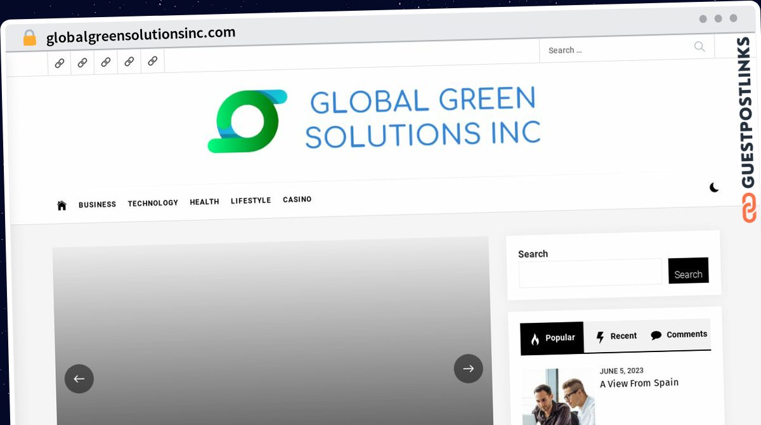
Task: Focus the sidebar Search text field
Action: point(590,273)
